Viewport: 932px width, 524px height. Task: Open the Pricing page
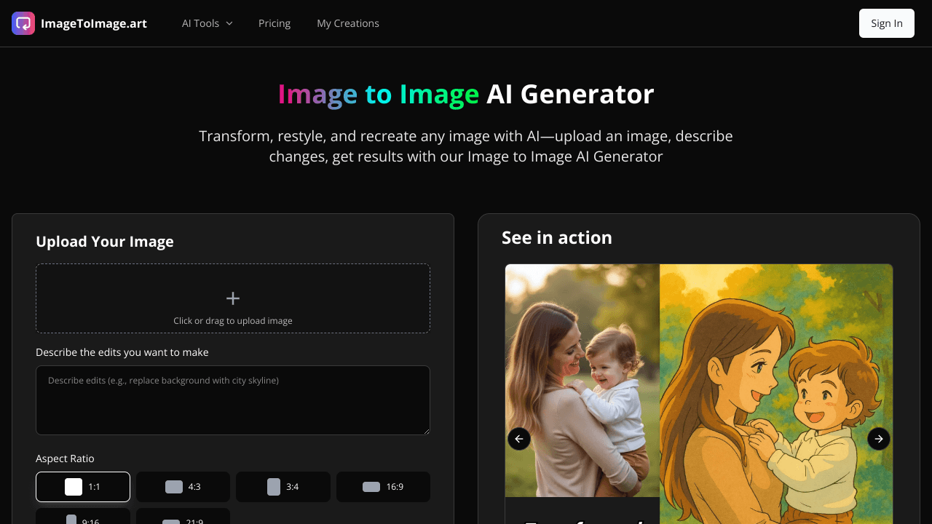(275, 23)
